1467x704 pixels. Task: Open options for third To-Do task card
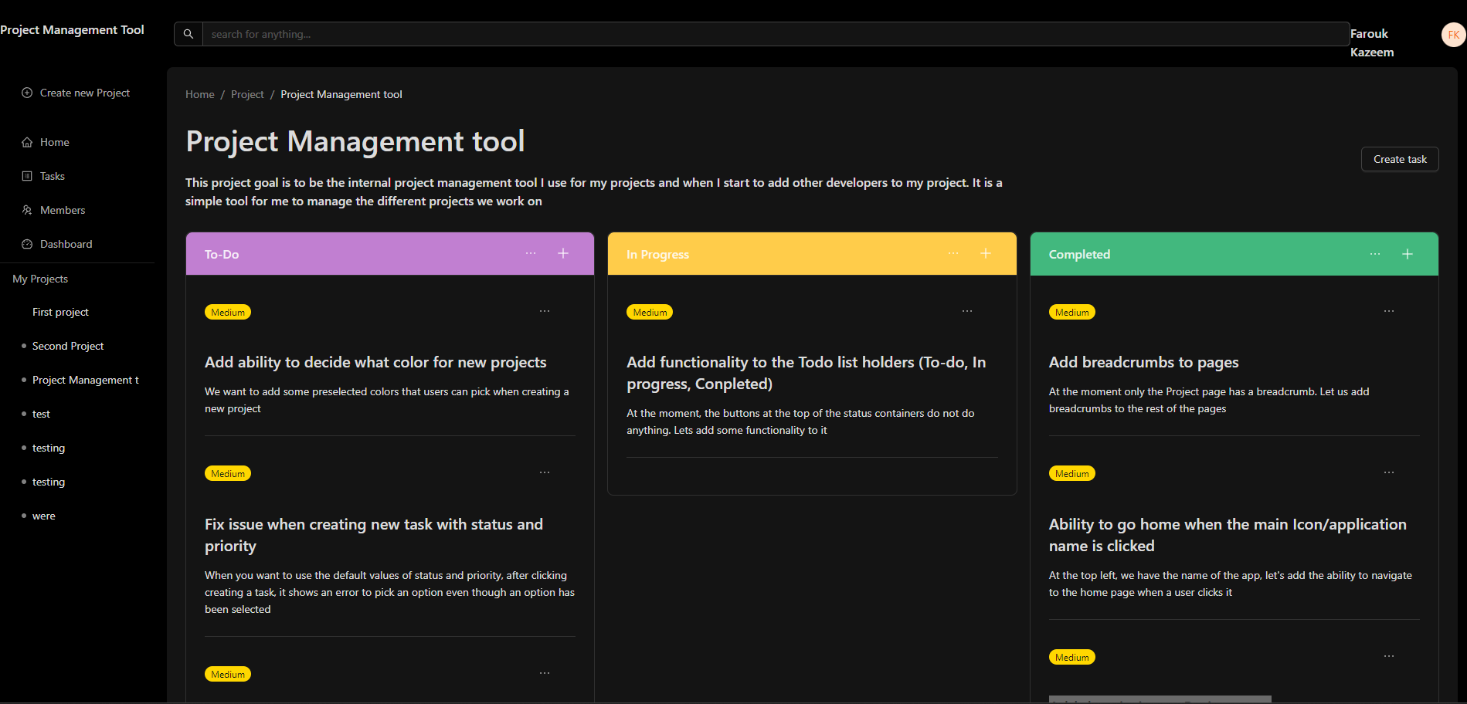[x=545, y=673]
